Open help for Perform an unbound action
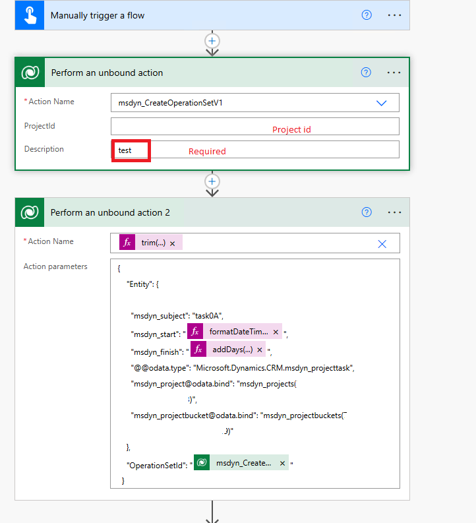476x523 pixels. click(x=366, y=73)
